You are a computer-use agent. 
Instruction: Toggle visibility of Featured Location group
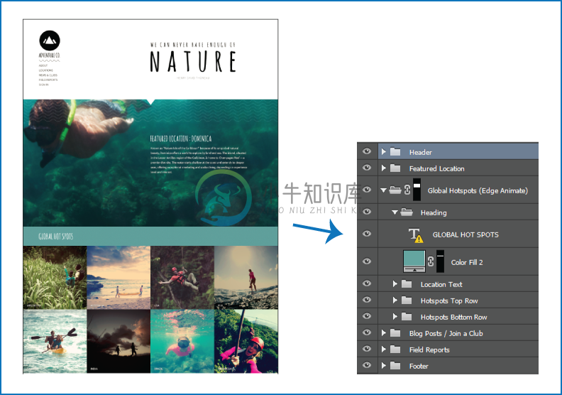[x=367, y=168]
